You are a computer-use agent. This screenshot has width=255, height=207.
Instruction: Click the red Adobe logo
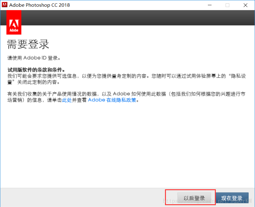pos(14,22)
